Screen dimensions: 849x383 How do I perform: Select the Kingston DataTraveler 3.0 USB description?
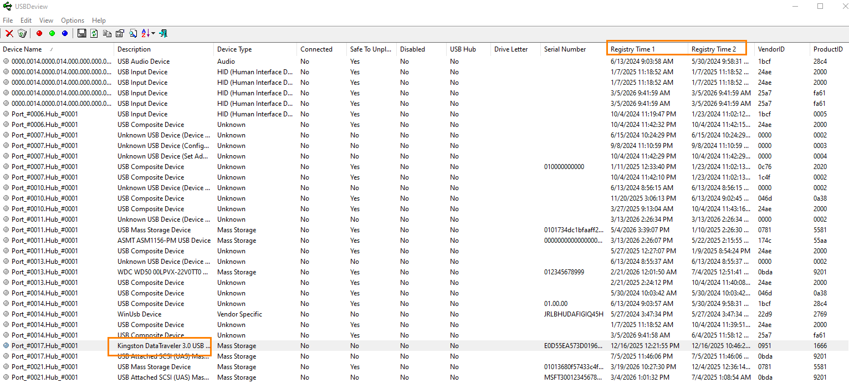[x=164, y=346]
